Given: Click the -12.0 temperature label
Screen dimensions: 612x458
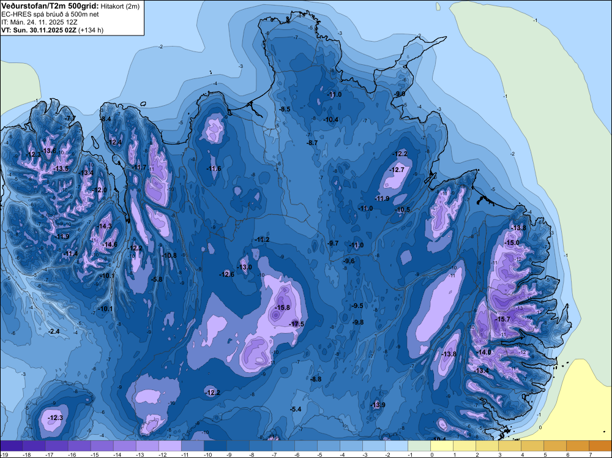Looking at the screenshot, I should [x=100, y=190].
